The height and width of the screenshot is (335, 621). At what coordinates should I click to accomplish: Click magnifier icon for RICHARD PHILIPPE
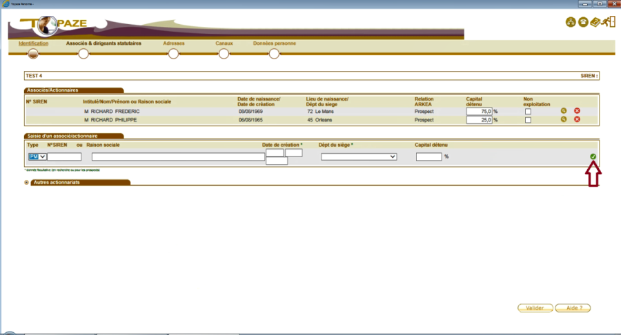point(564,119)
